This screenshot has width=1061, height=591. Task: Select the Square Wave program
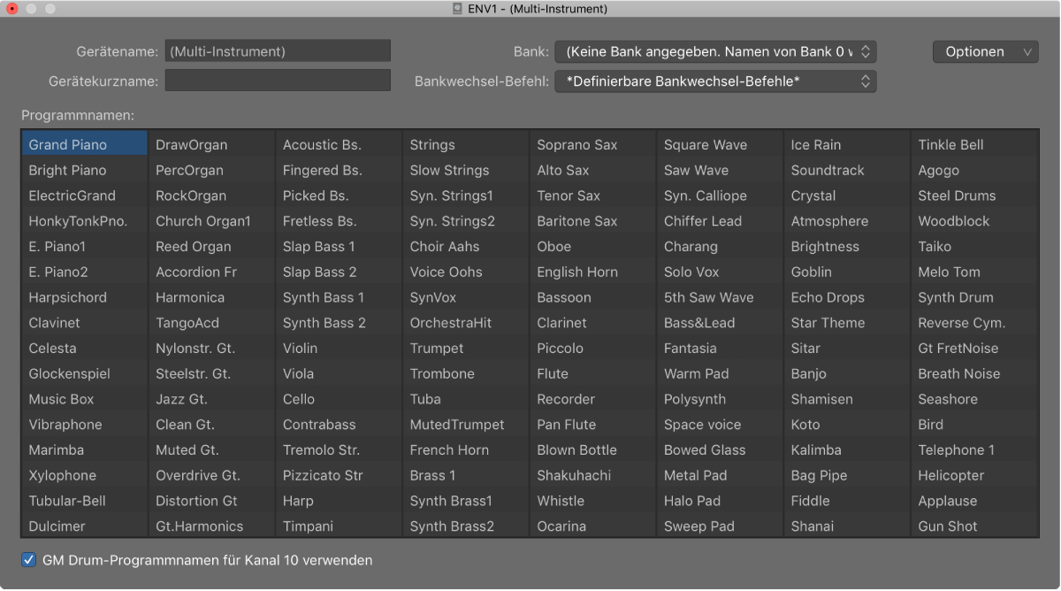[720, 144]
